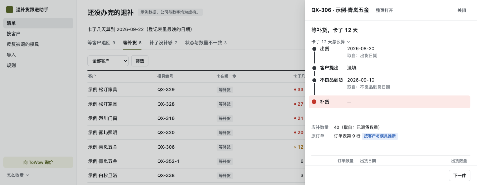Click the 客户提出 timeline dot
Screen dimensions: 477x185
click(x=314, y=68)
